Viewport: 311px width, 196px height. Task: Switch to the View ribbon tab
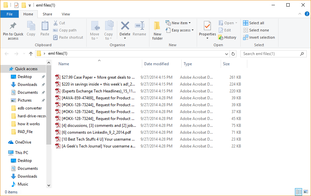click(x=66, y=14)
